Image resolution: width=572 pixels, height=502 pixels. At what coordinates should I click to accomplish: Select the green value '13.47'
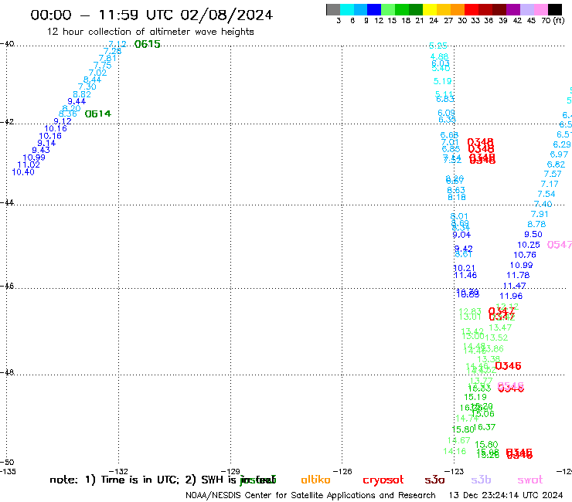(500, 327)
